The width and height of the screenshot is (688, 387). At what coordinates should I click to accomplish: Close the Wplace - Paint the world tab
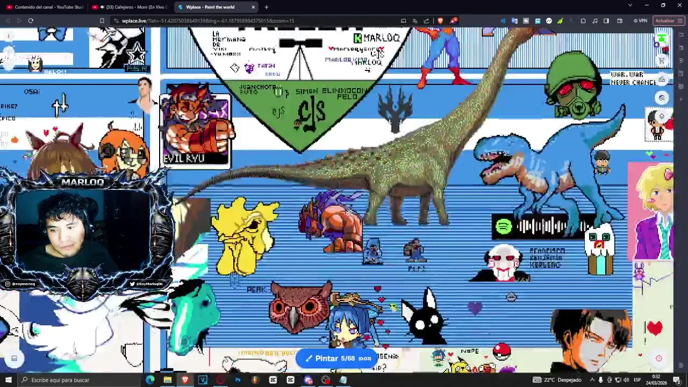pyautogui.click(x=253, y=7)
